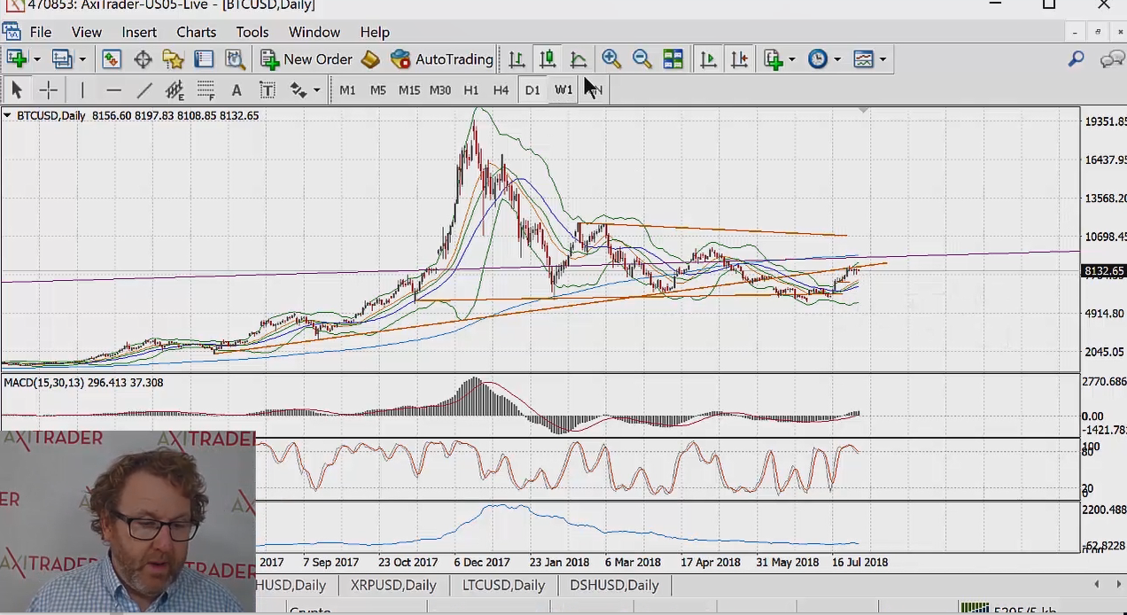Open the Window menu
The height and width of the screenshot is (615, 1127).
click(x=314, y=32)
